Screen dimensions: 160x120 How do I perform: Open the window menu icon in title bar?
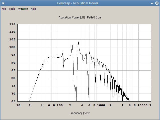3,3
